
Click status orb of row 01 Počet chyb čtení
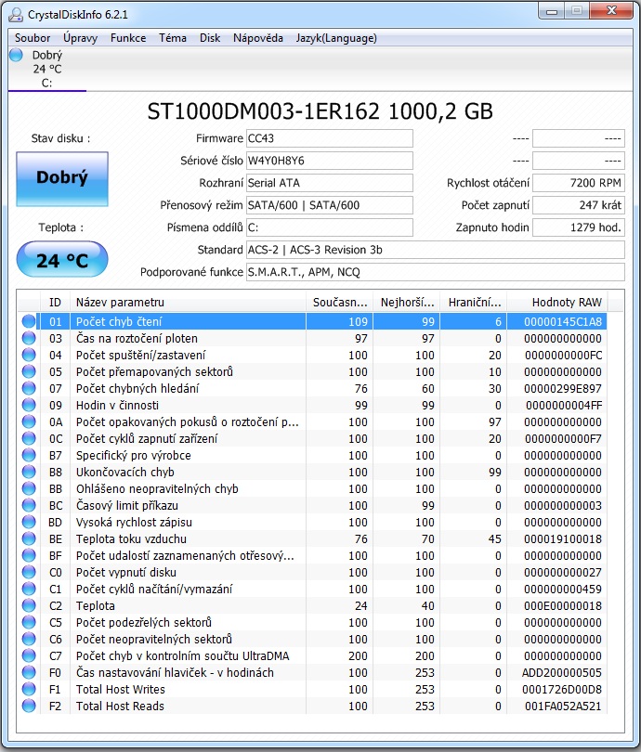click(29, 321)
